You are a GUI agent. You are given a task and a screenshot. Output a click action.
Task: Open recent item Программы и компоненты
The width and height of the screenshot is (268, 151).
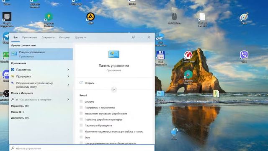click(x=100, y=108)
